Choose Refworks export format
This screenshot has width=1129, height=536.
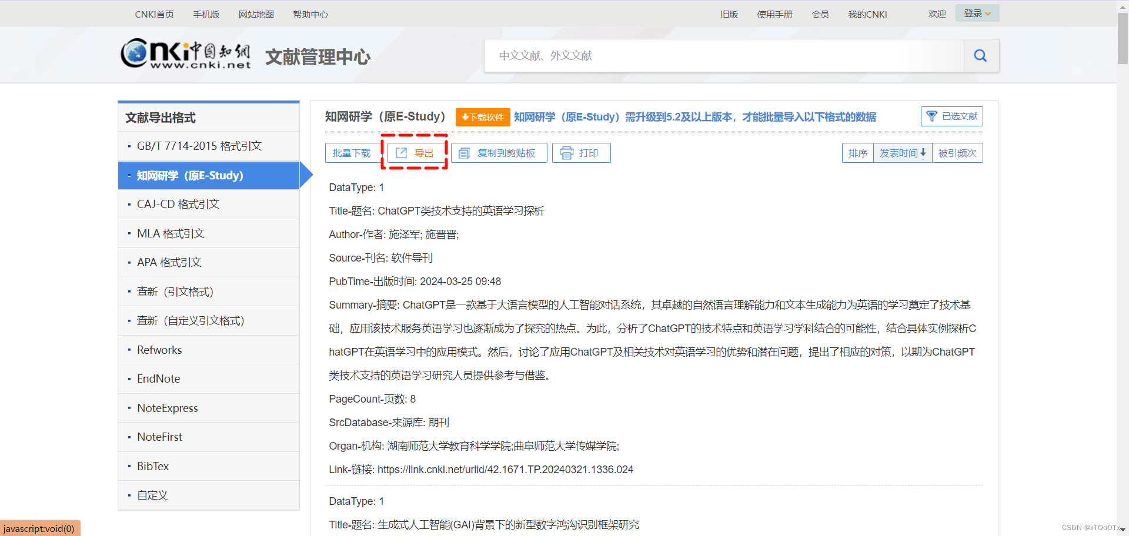pyautogui.click(x=209, y=350)
